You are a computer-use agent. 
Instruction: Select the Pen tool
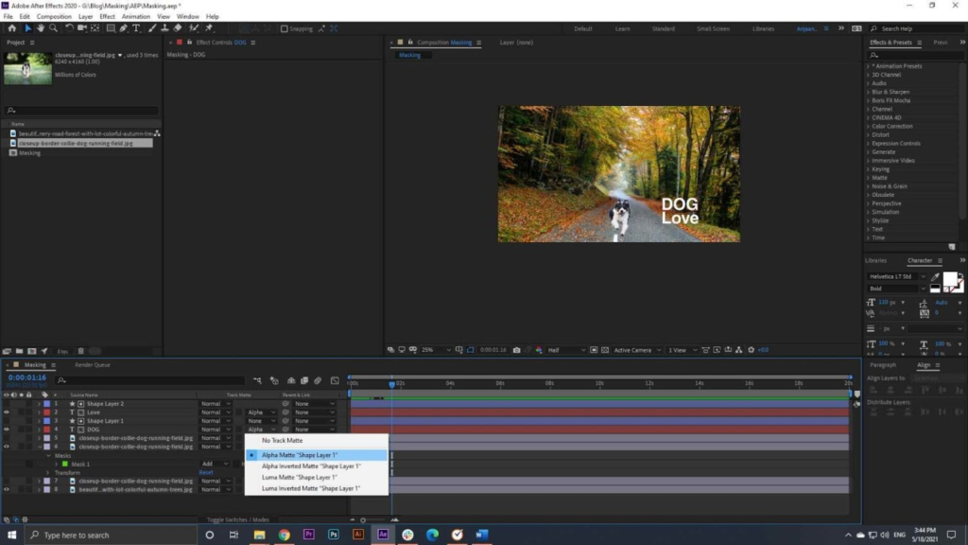click(x=125, y=28)
